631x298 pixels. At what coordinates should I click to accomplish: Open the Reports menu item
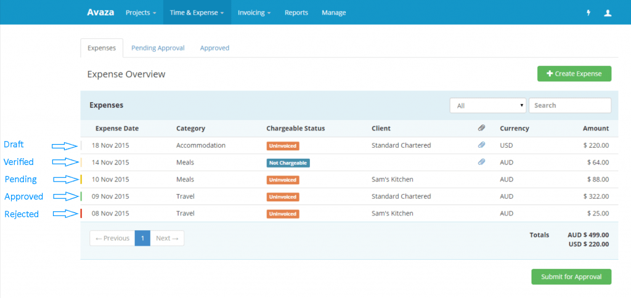pyautogui.click(x=296, y=12)
